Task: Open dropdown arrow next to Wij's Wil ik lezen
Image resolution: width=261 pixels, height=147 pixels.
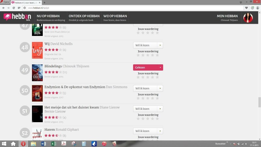Action: coord(160,45)
